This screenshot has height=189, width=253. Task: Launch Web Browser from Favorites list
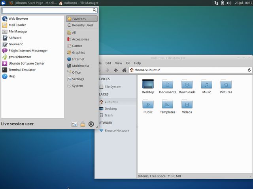click(x=33, y=19)
